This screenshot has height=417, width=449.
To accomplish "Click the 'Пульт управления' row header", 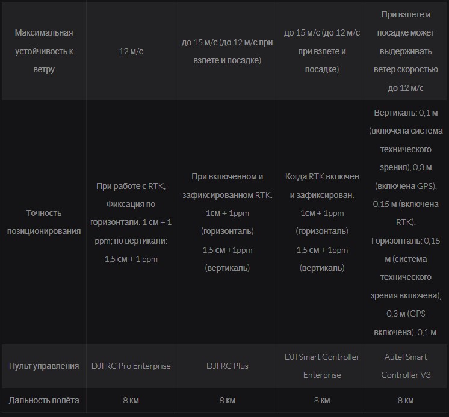I will (44, 366).
